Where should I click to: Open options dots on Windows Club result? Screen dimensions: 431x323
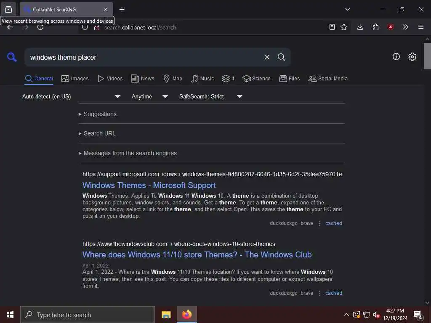319,293
